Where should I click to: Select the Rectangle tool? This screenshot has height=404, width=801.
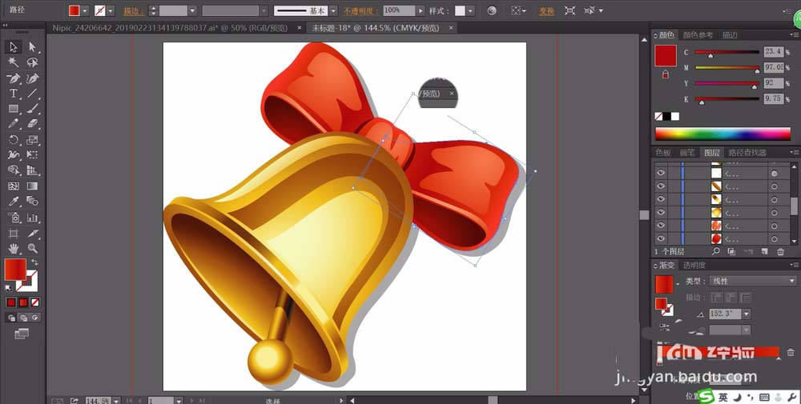coord(14,109)
